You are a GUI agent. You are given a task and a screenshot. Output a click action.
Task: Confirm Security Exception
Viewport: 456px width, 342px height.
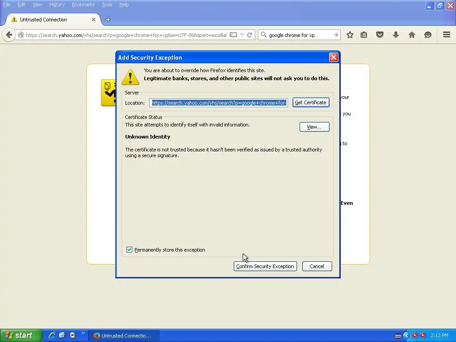[265, 266]
